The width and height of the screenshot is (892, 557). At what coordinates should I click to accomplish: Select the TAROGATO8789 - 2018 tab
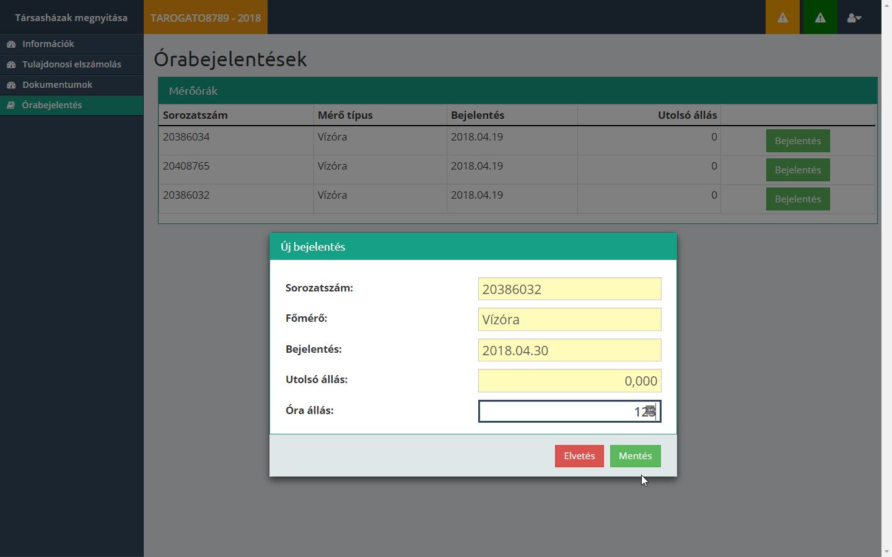206,17
